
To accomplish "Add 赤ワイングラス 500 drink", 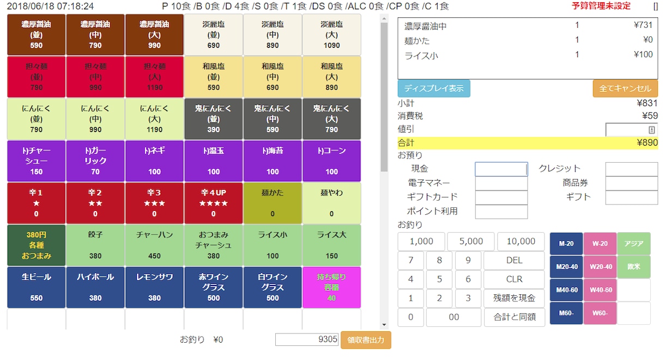I will (x=214, y=287).
